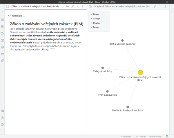Viewport: 174px width, 138px height.
Task: Open graph view from left ribbon
Action: 2,33
